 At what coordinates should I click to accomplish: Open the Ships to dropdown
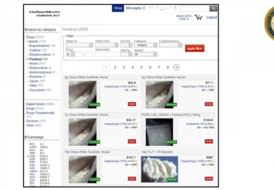tap(79, 45)
